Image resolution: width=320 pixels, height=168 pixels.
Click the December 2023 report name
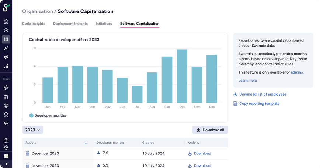point(45,153)
